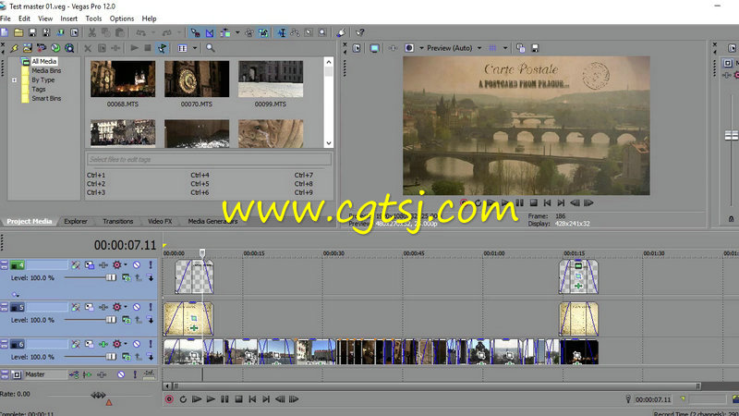
Task: Switch to the Video FX tab
Action: coord(160,221)
